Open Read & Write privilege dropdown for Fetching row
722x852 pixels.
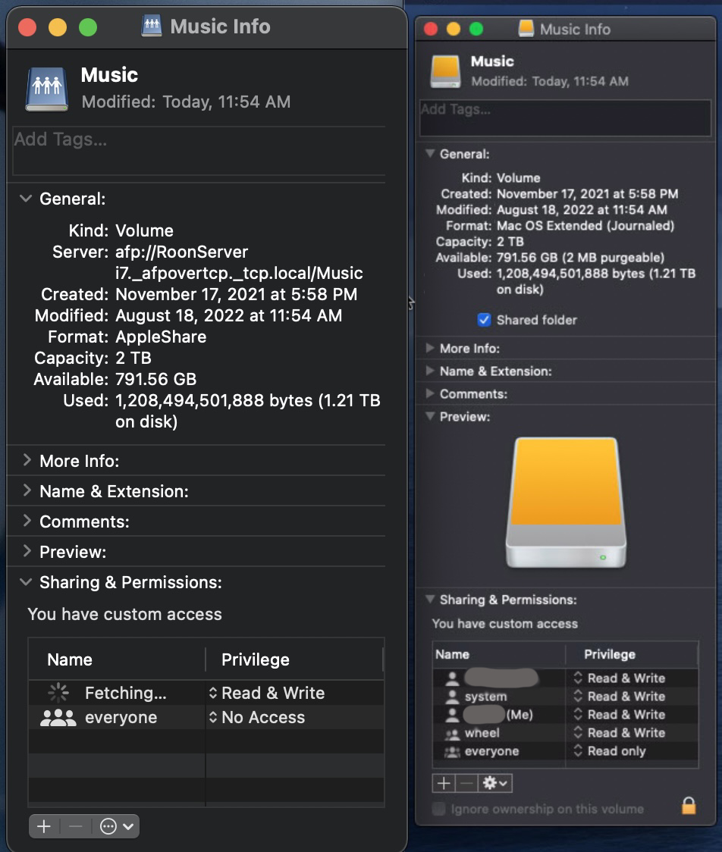coord(266,693)
